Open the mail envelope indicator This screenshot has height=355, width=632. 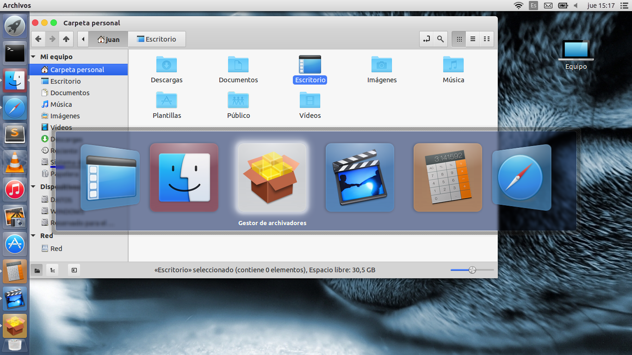pos(548,6)
